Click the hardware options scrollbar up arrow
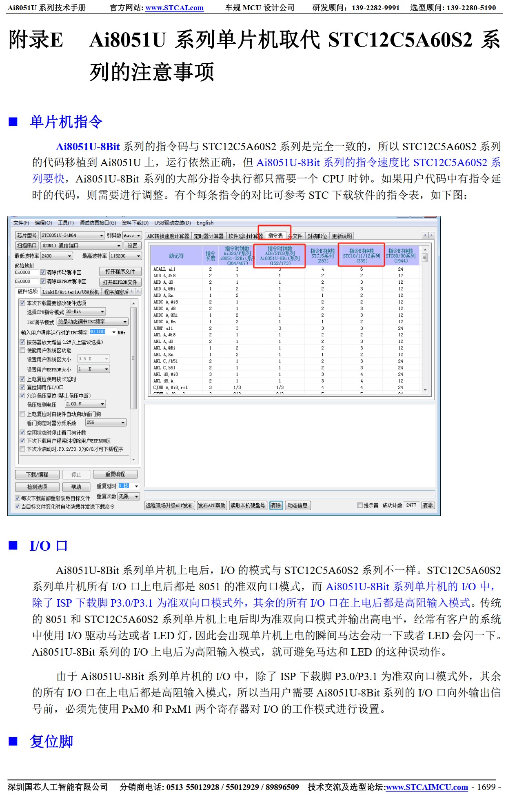Image resolution: width=506 pixels, height=794 pixels. coord(133,303)
